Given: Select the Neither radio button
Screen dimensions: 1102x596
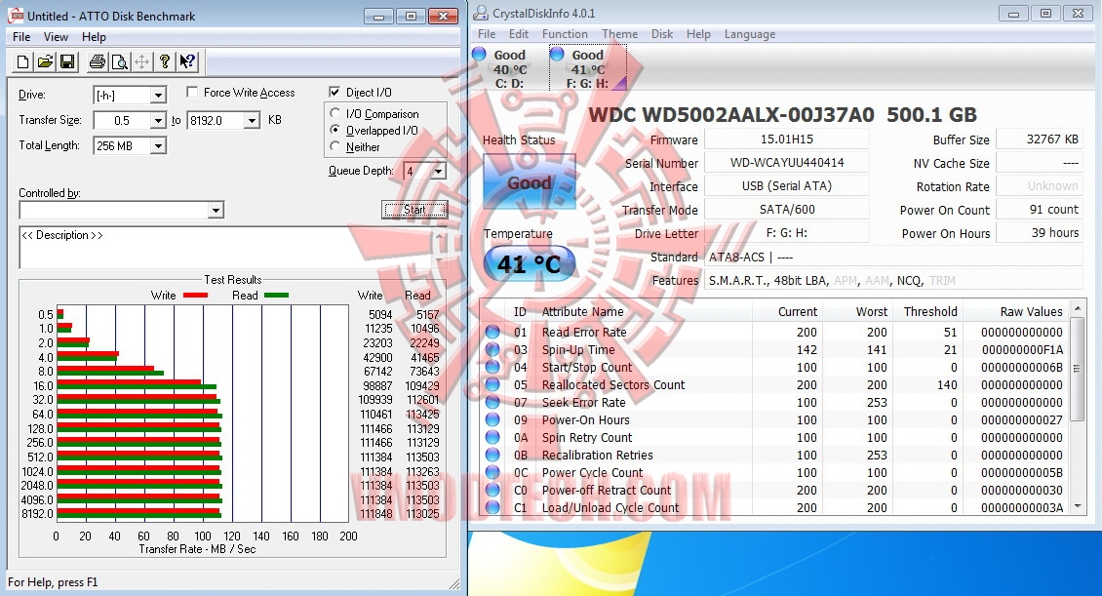Looking at the screenshot, I should tap(335, 147).
